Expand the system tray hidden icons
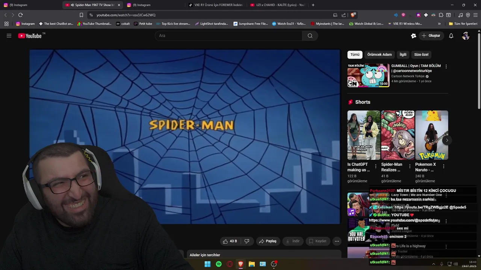The width and height of the screenshot is (481, 270). [433, 264]
